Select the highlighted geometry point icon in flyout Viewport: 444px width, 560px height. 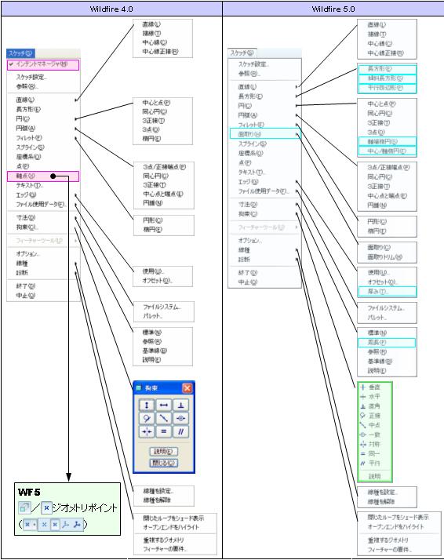pyautogui.click(x=55, y=525)
